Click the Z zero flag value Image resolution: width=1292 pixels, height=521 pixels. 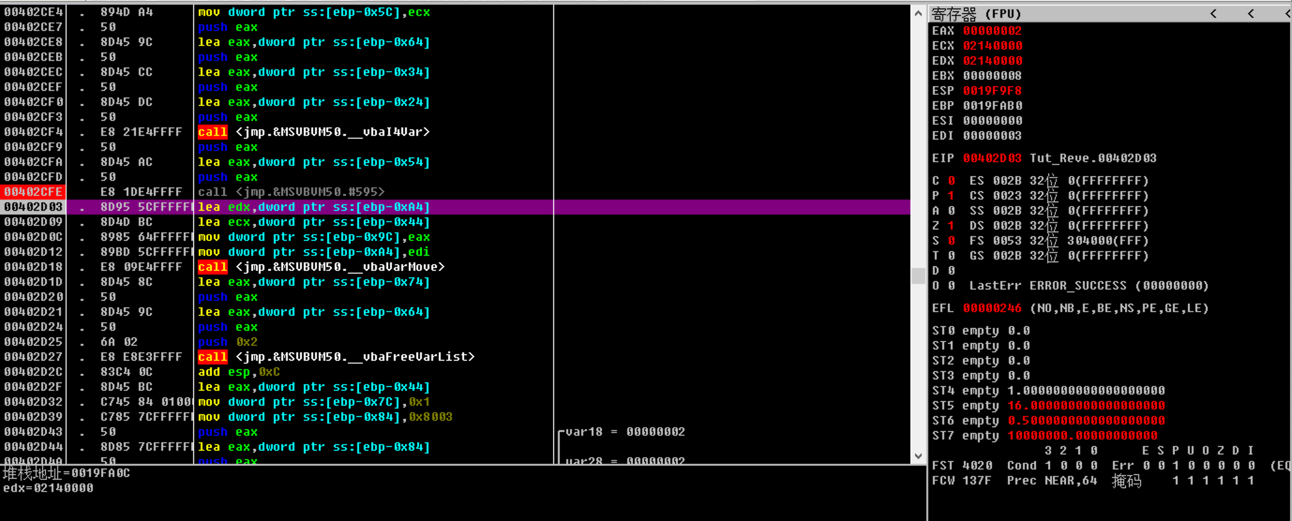point(952,226)
